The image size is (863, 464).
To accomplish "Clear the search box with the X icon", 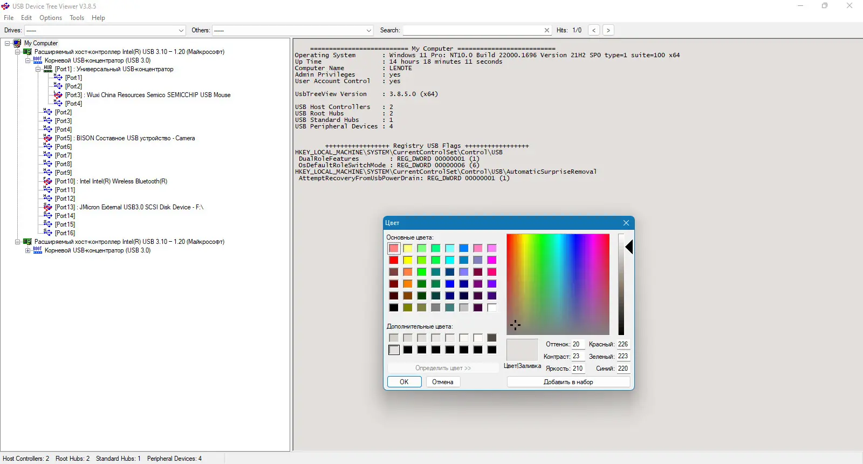I will tap(547, 30).
